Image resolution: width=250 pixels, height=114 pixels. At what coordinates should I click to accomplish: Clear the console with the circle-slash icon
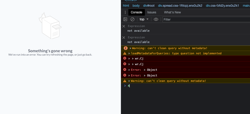(132, 19)
